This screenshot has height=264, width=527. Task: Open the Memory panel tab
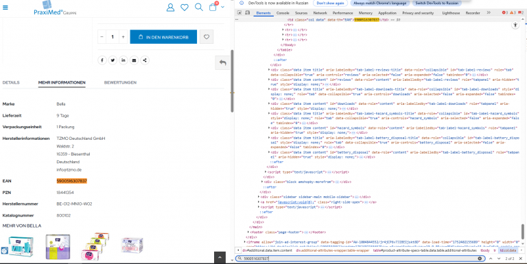click(365, 13)
